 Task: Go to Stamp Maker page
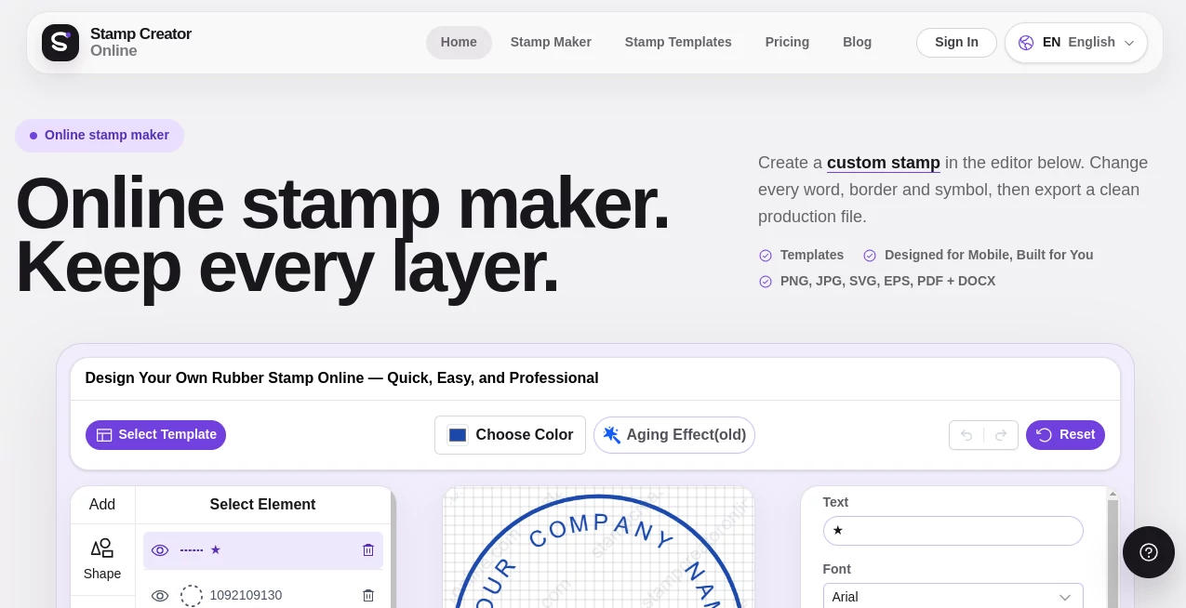551,43
